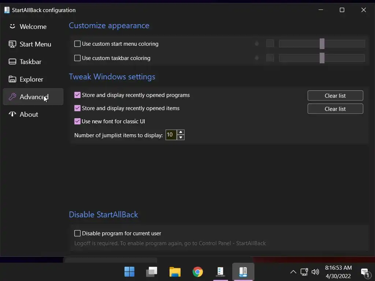Go to the Explorer settings page
The width and height of the screenshot is (375, 281).
click(33, 79)
